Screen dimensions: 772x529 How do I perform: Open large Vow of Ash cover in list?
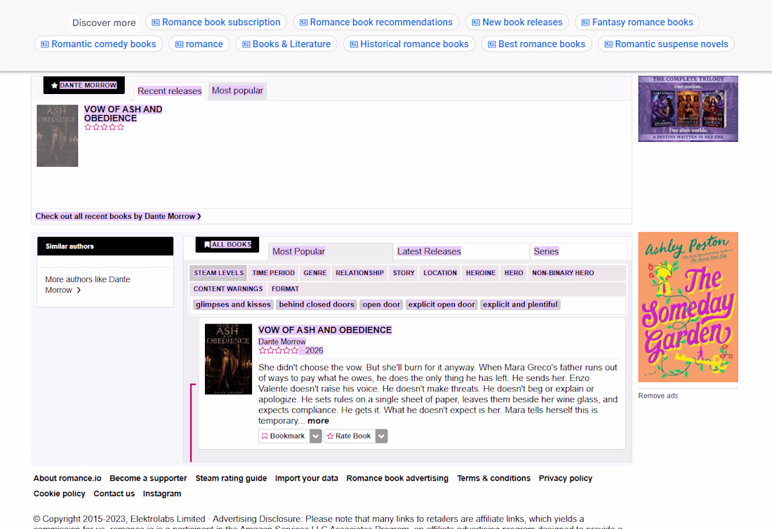pos(228,359)
